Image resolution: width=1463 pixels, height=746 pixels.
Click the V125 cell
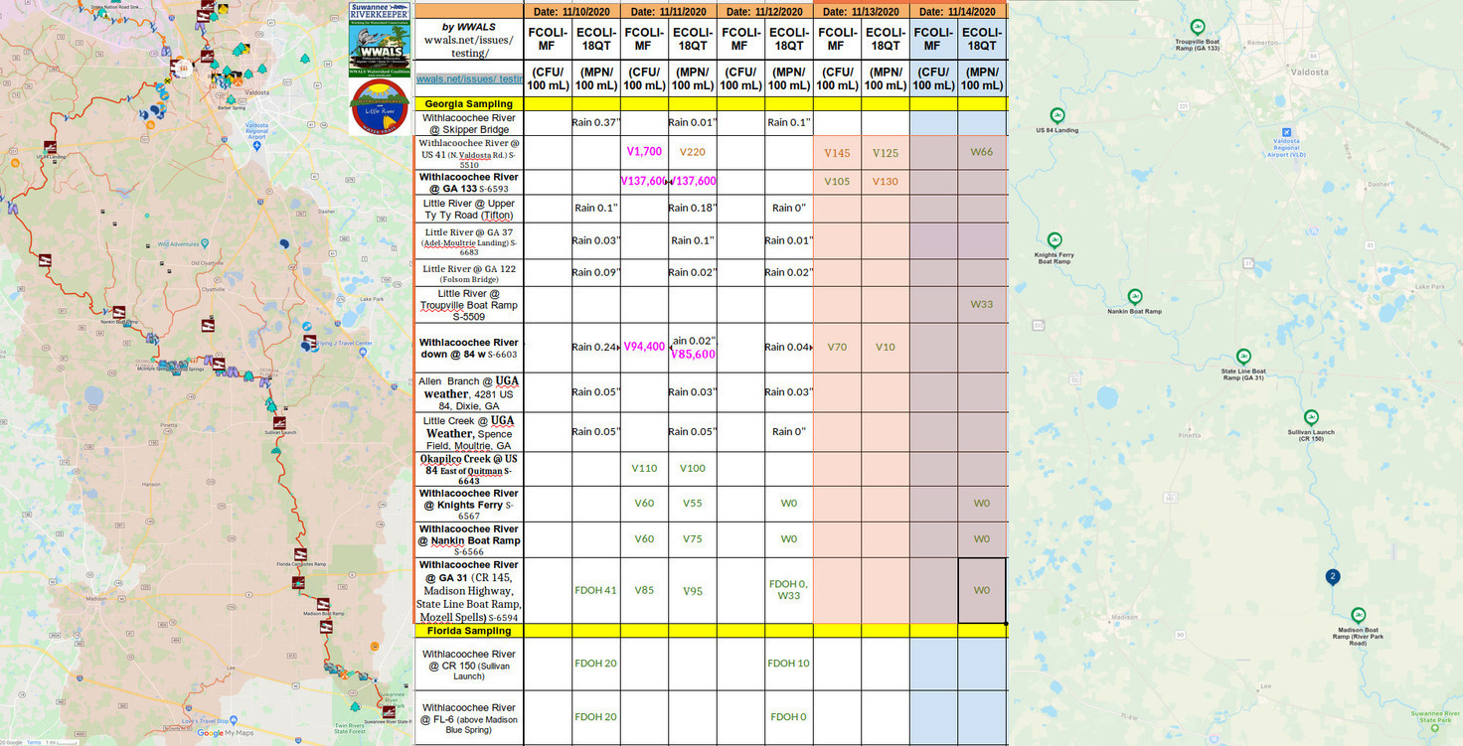[886, 152]
